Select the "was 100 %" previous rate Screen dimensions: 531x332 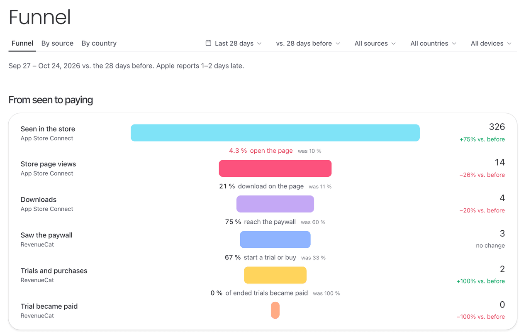pyautogui.click(x=326, y=293)
